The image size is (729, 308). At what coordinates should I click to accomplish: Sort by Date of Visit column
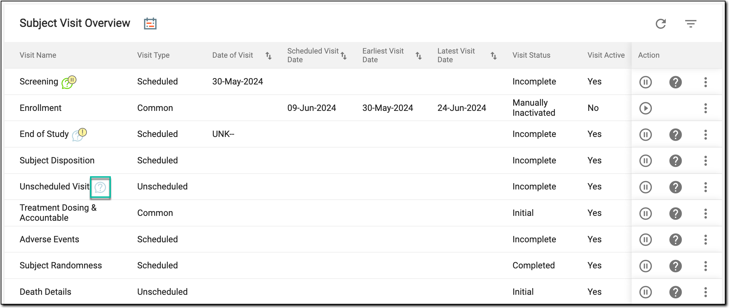[x=268, y=55]
